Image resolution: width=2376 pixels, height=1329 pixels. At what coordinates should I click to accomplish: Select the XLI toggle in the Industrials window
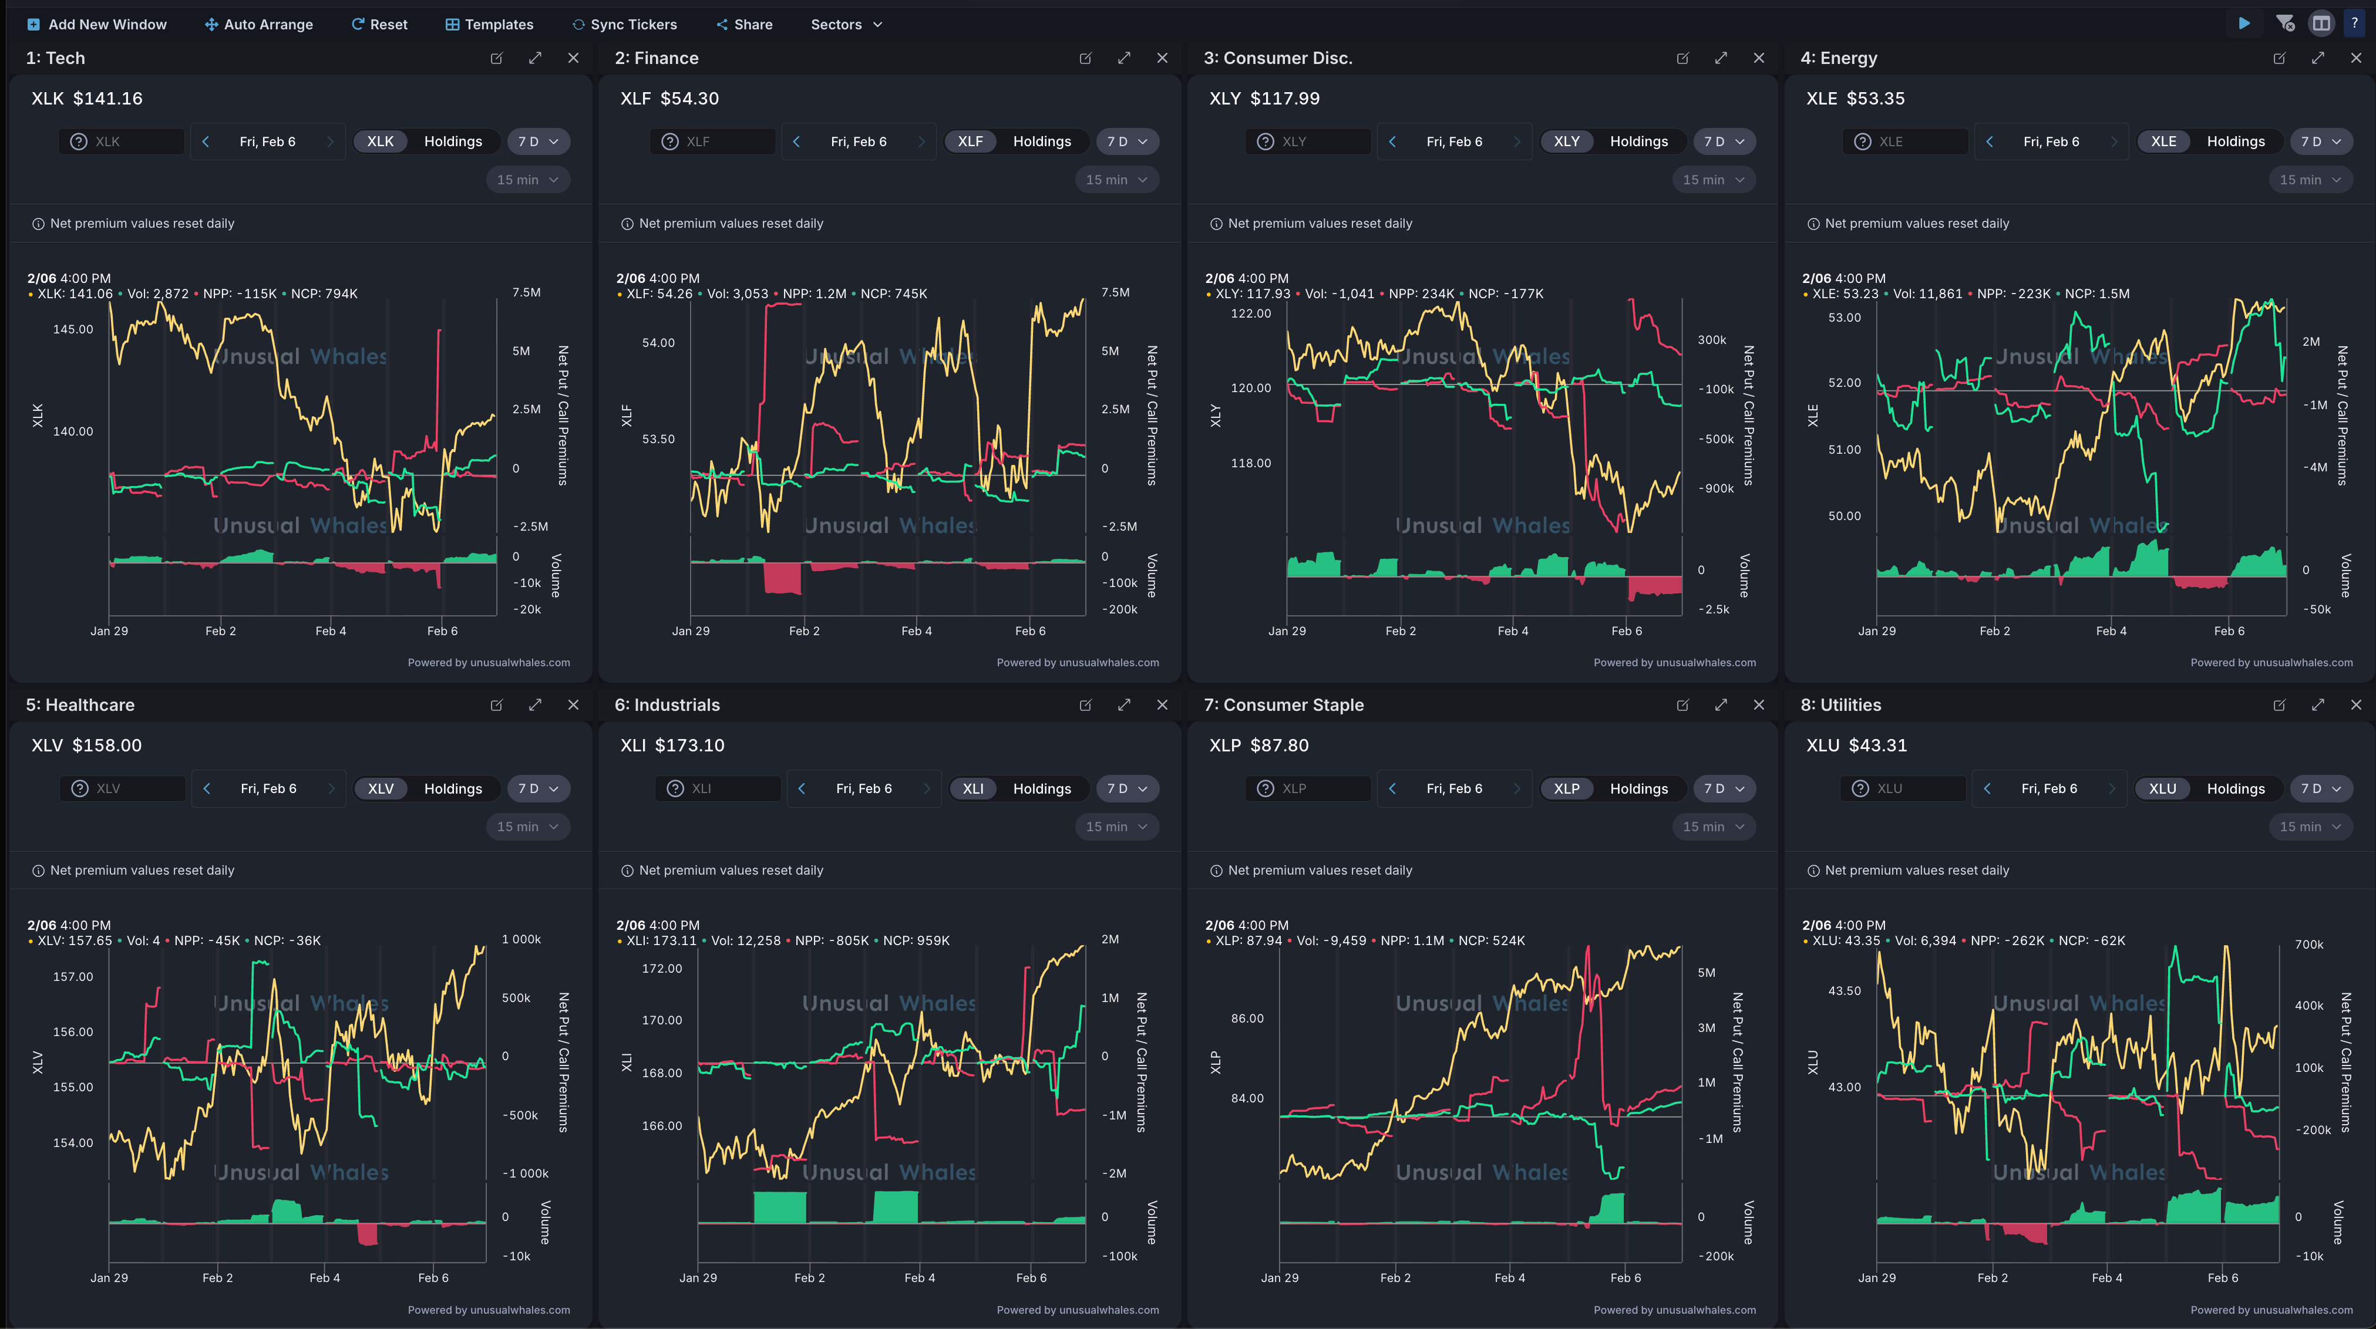coord(972,788)
